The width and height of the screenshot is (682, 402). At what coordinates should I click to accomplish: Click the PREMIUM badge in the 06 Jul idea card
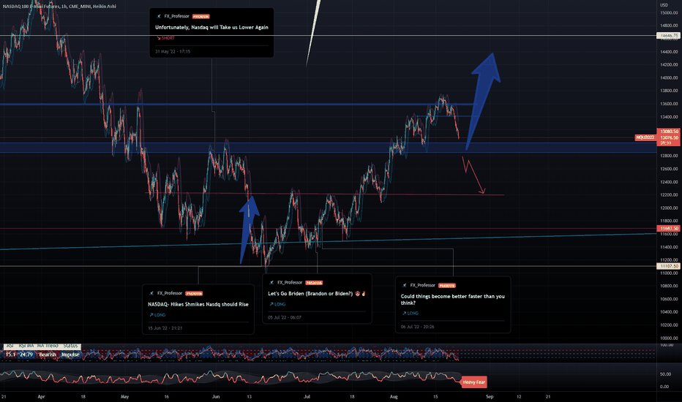coord(446,286)
